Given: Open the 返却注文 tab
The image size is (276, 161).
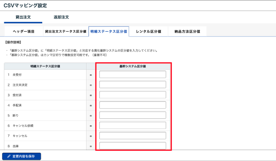Looking at the screenshot, I should pyautogui.click(x=62, y=18).
